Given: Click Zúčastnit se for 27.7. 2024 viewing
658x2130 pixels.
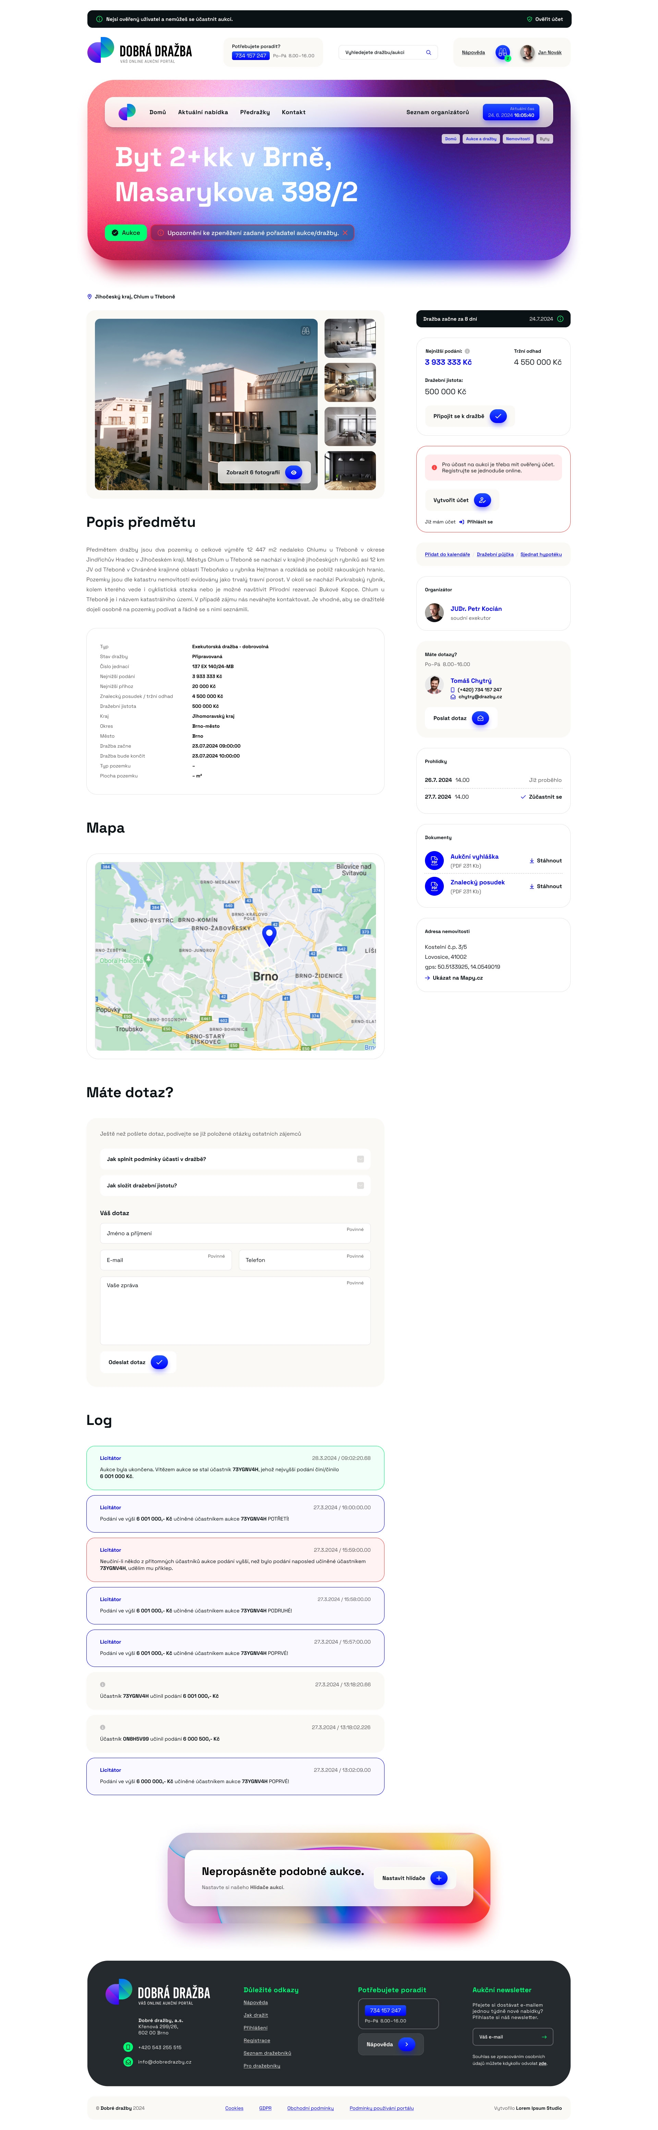Looking at the screenshot, I should (541, 797).
